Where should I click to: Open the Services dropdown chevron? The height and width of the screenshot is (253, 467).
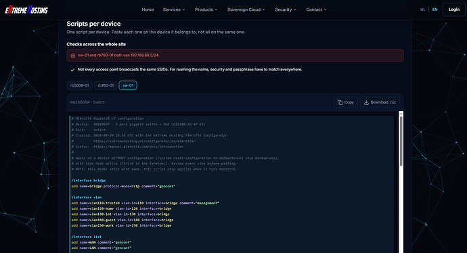[184, 10]
